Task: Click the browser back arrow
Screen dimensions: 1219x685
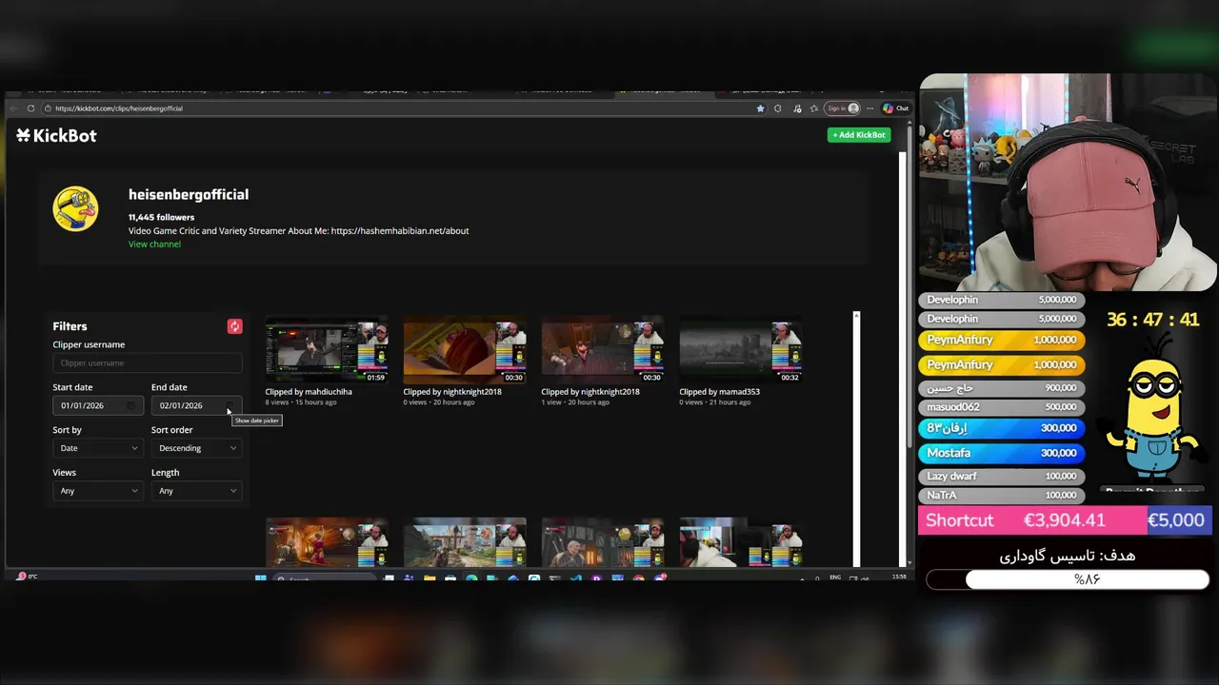Action: pos(15,108)
